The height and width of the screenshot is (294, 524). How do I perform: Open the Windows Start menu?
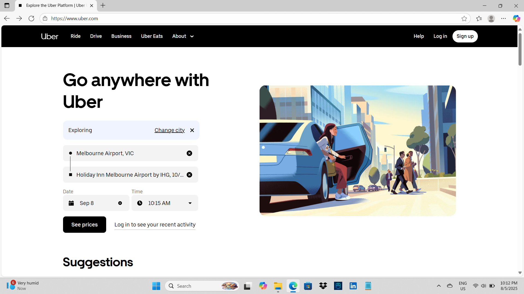156,286
